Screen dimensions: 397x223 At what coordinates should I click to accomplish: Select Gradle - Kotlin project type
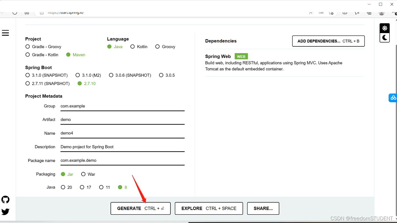tap(42, 55)
